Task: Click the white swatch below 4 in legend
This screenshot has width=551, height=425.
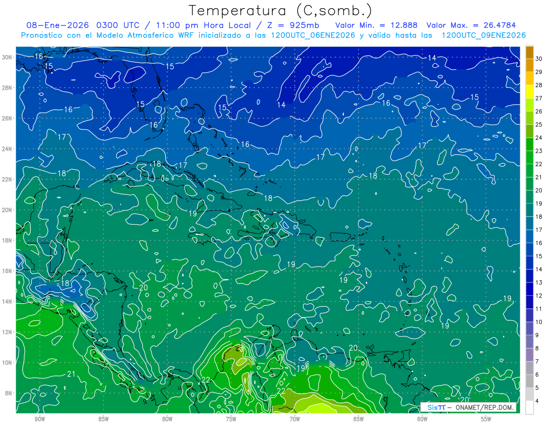Action: click(529, 408)
